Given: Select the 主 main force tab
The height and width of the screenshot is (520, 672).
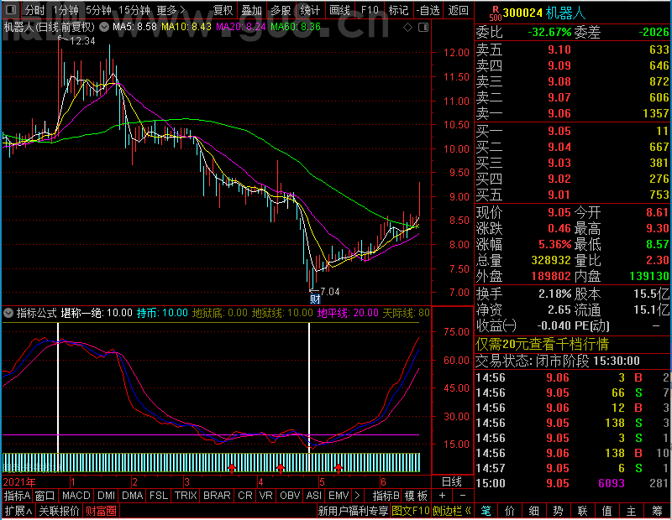Looking at the screenshot, I should pos(632,511).
